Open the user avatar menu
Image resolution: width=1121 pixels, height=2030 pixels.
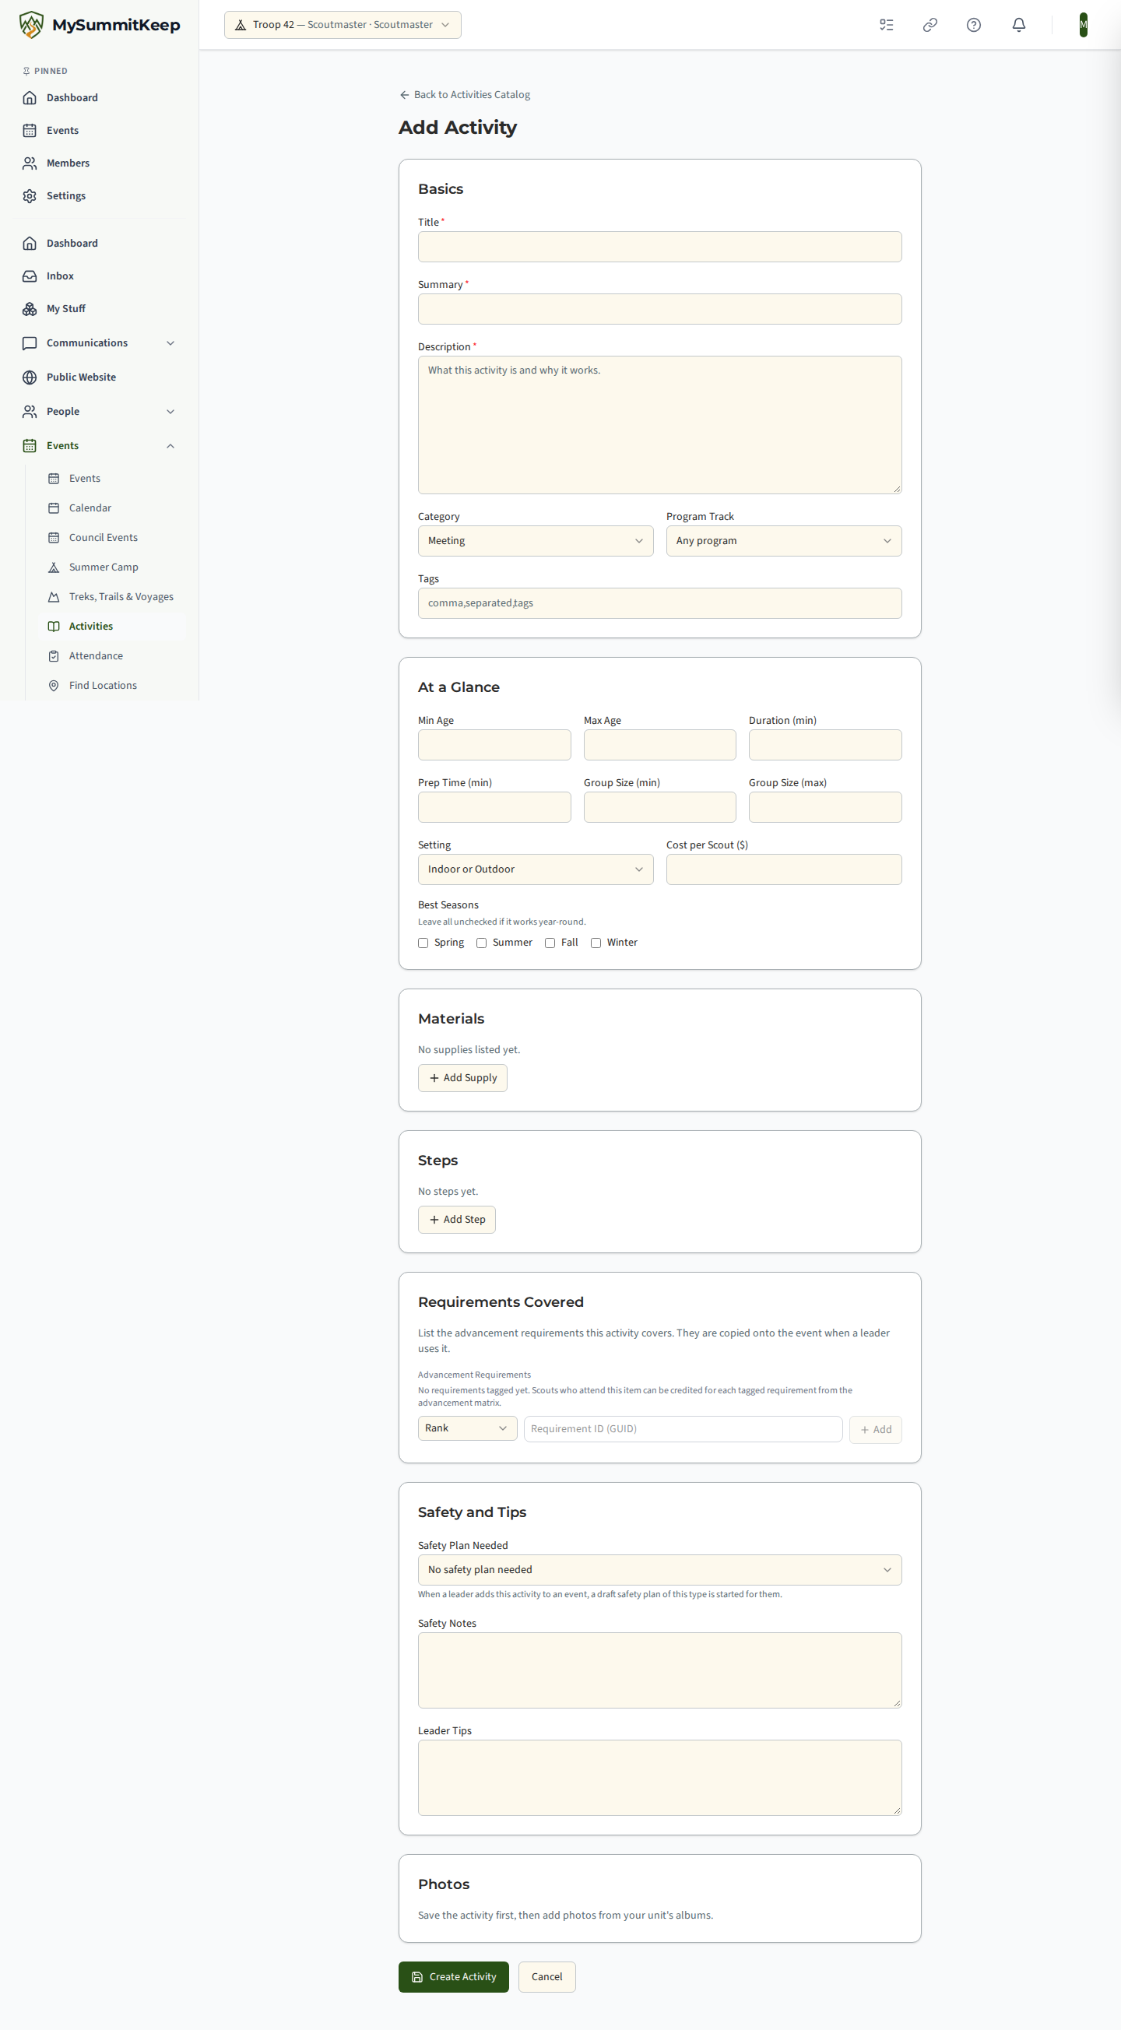pos(1083,24)
